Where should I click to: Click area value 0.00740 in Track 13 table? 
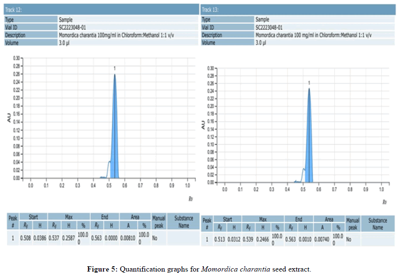click(322, 239)
